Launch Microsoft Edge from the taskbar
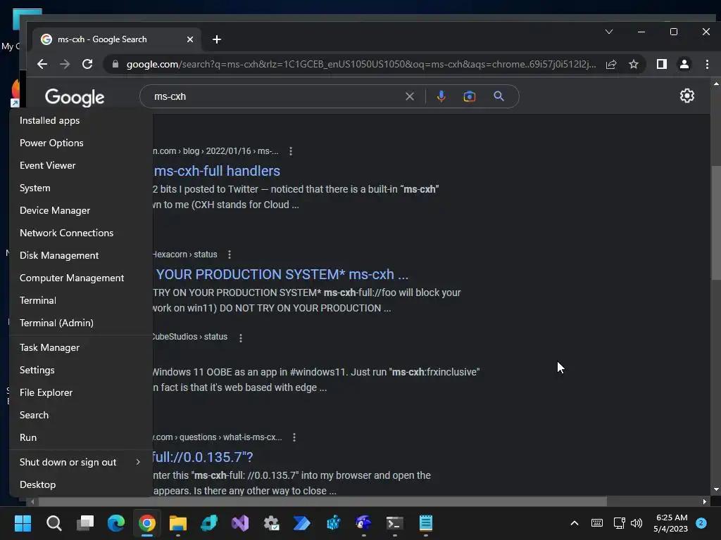The height and width of the screenshot is (540, 721). click(x=116, y=523)
